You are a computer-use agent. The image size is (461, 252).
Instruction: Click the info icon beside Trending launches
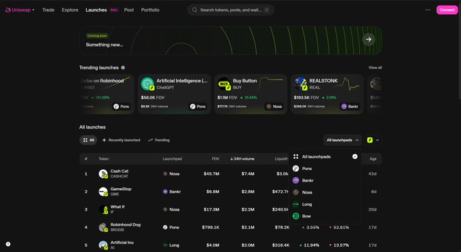pos(123,68)
